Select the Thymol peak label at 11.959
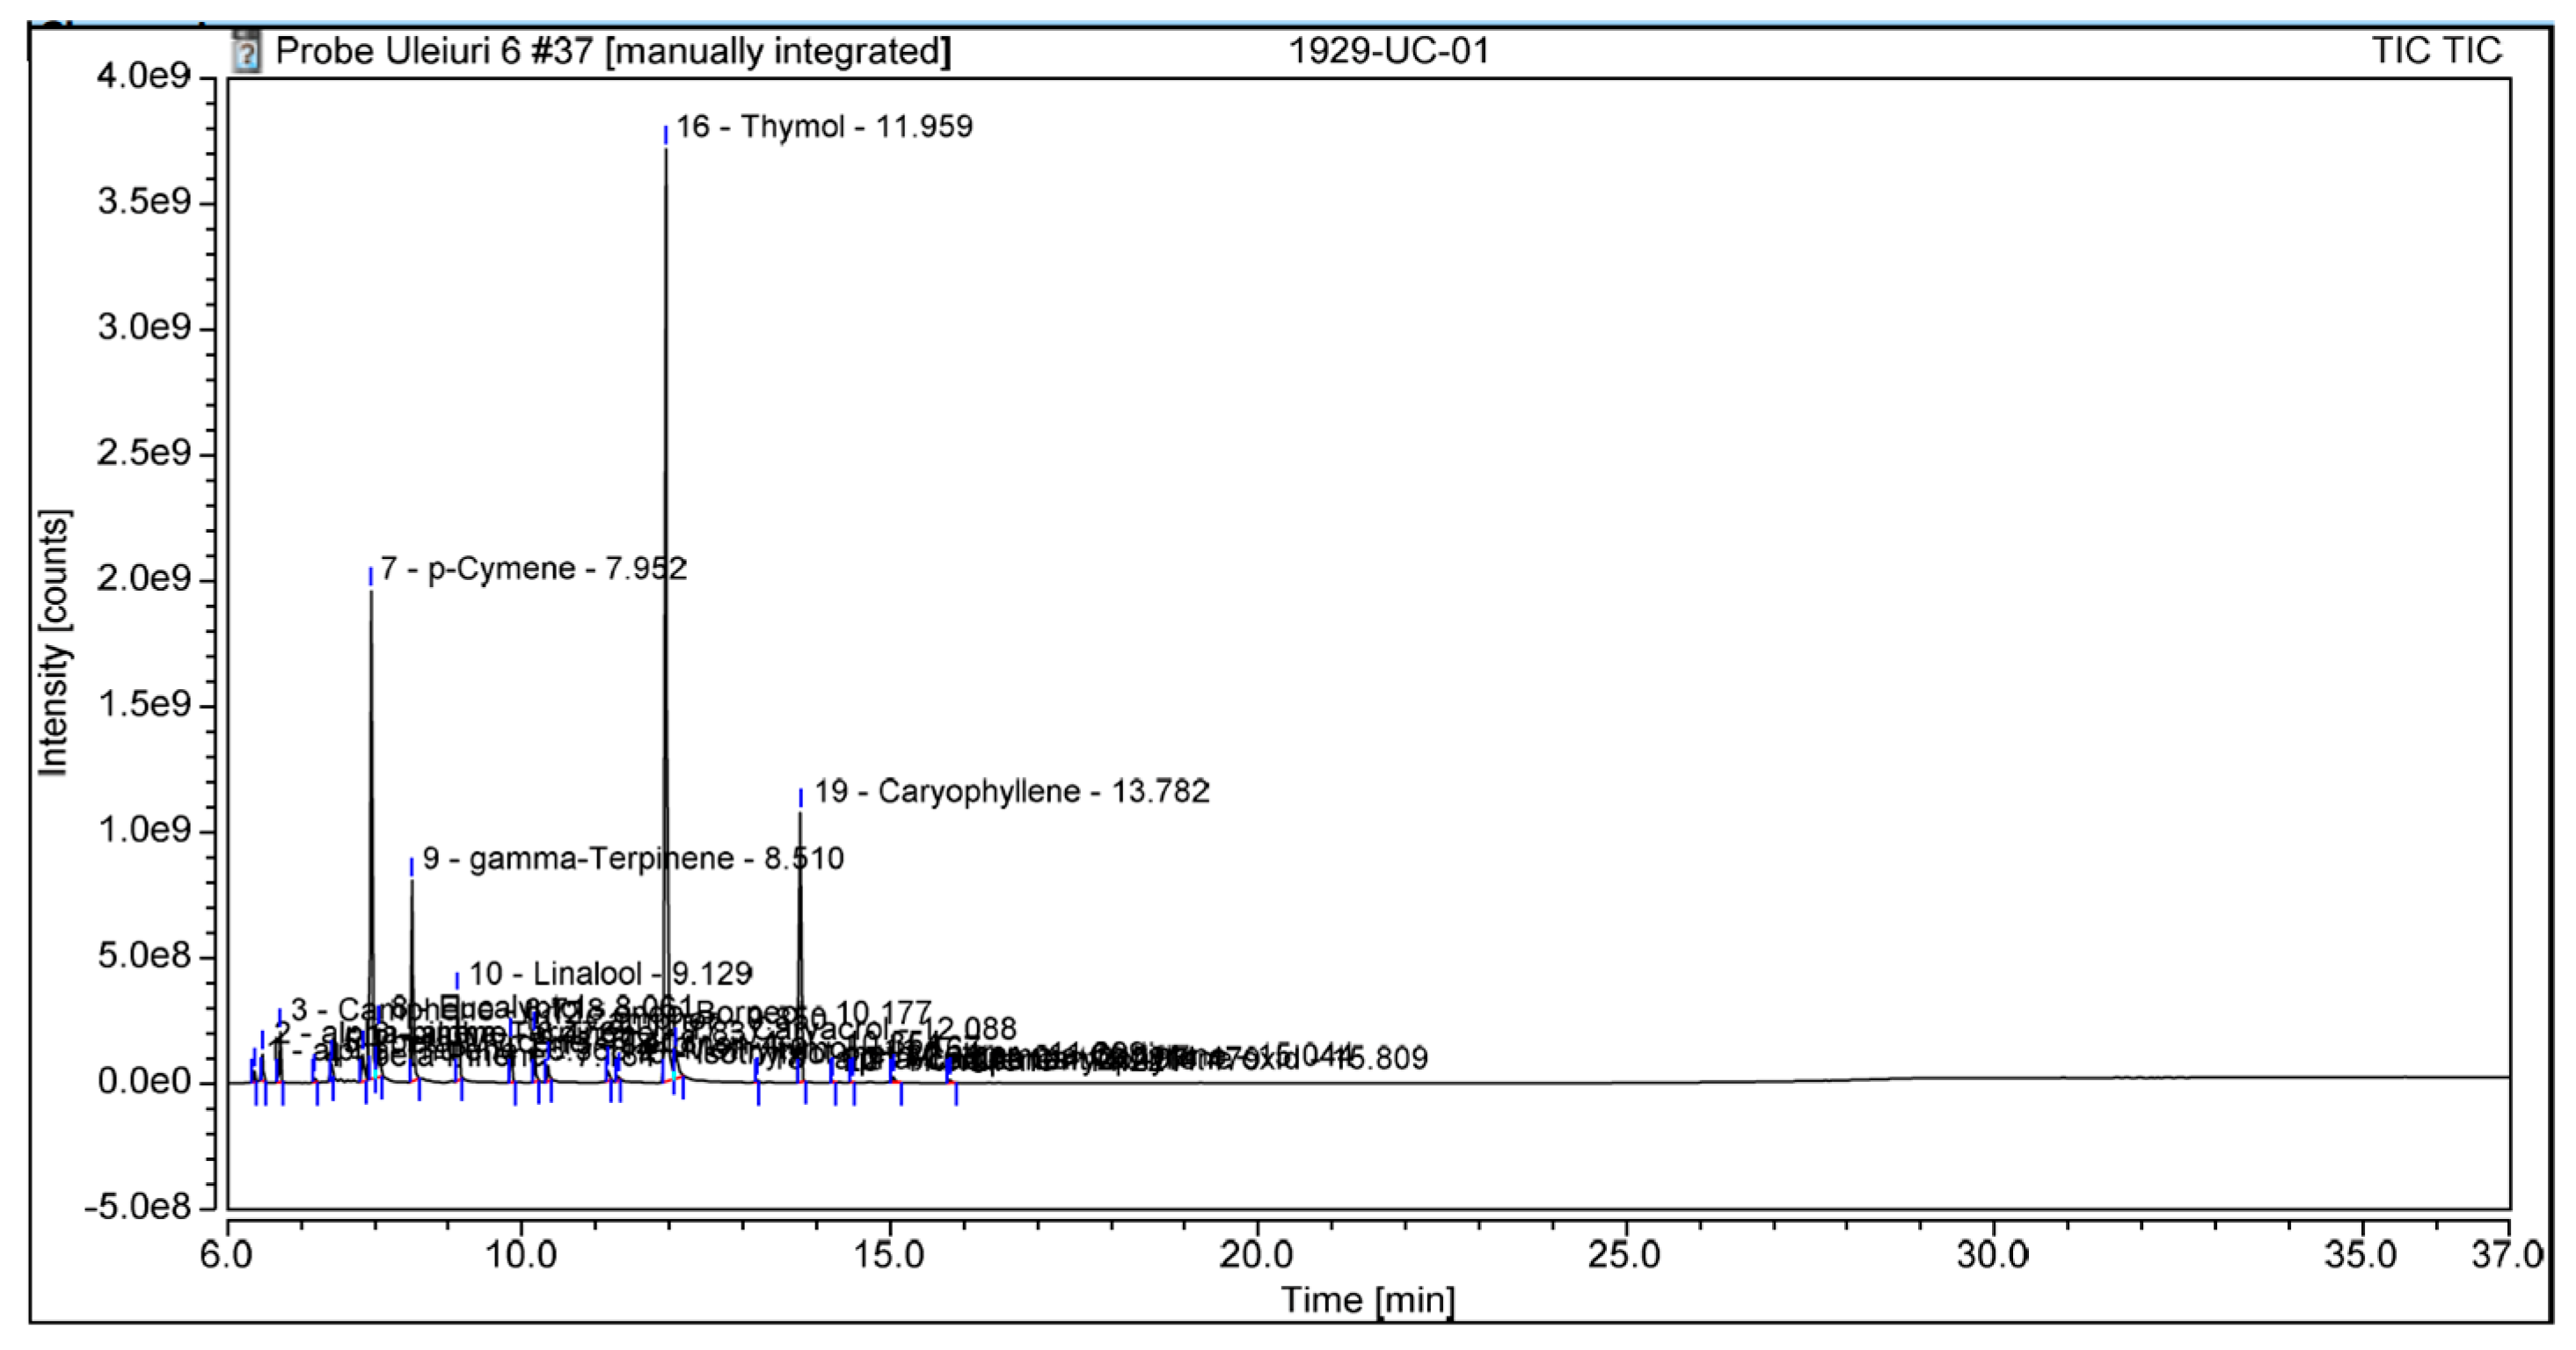Viewport: 2576px width, 1350px height. point(823,127)
